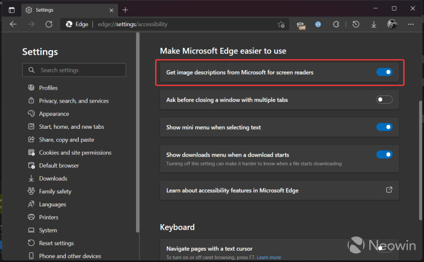Open Start, home, and new tabs section
424x262 pixels.
pyautogui.click(x=71, y=127)
